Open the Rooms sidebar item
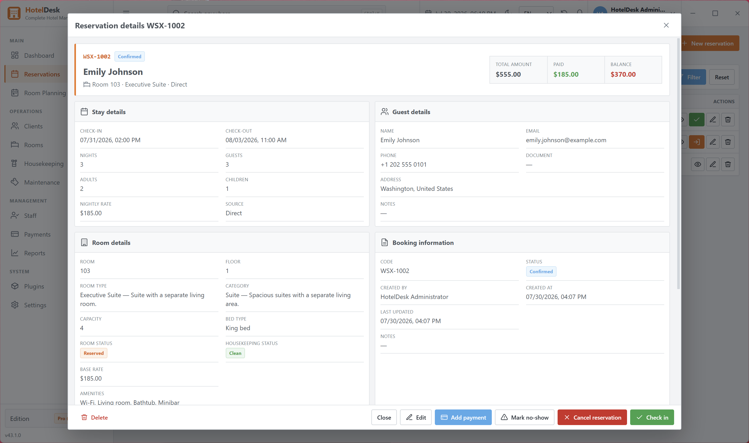This screenshot has width=749, height=443. [36, 145]
